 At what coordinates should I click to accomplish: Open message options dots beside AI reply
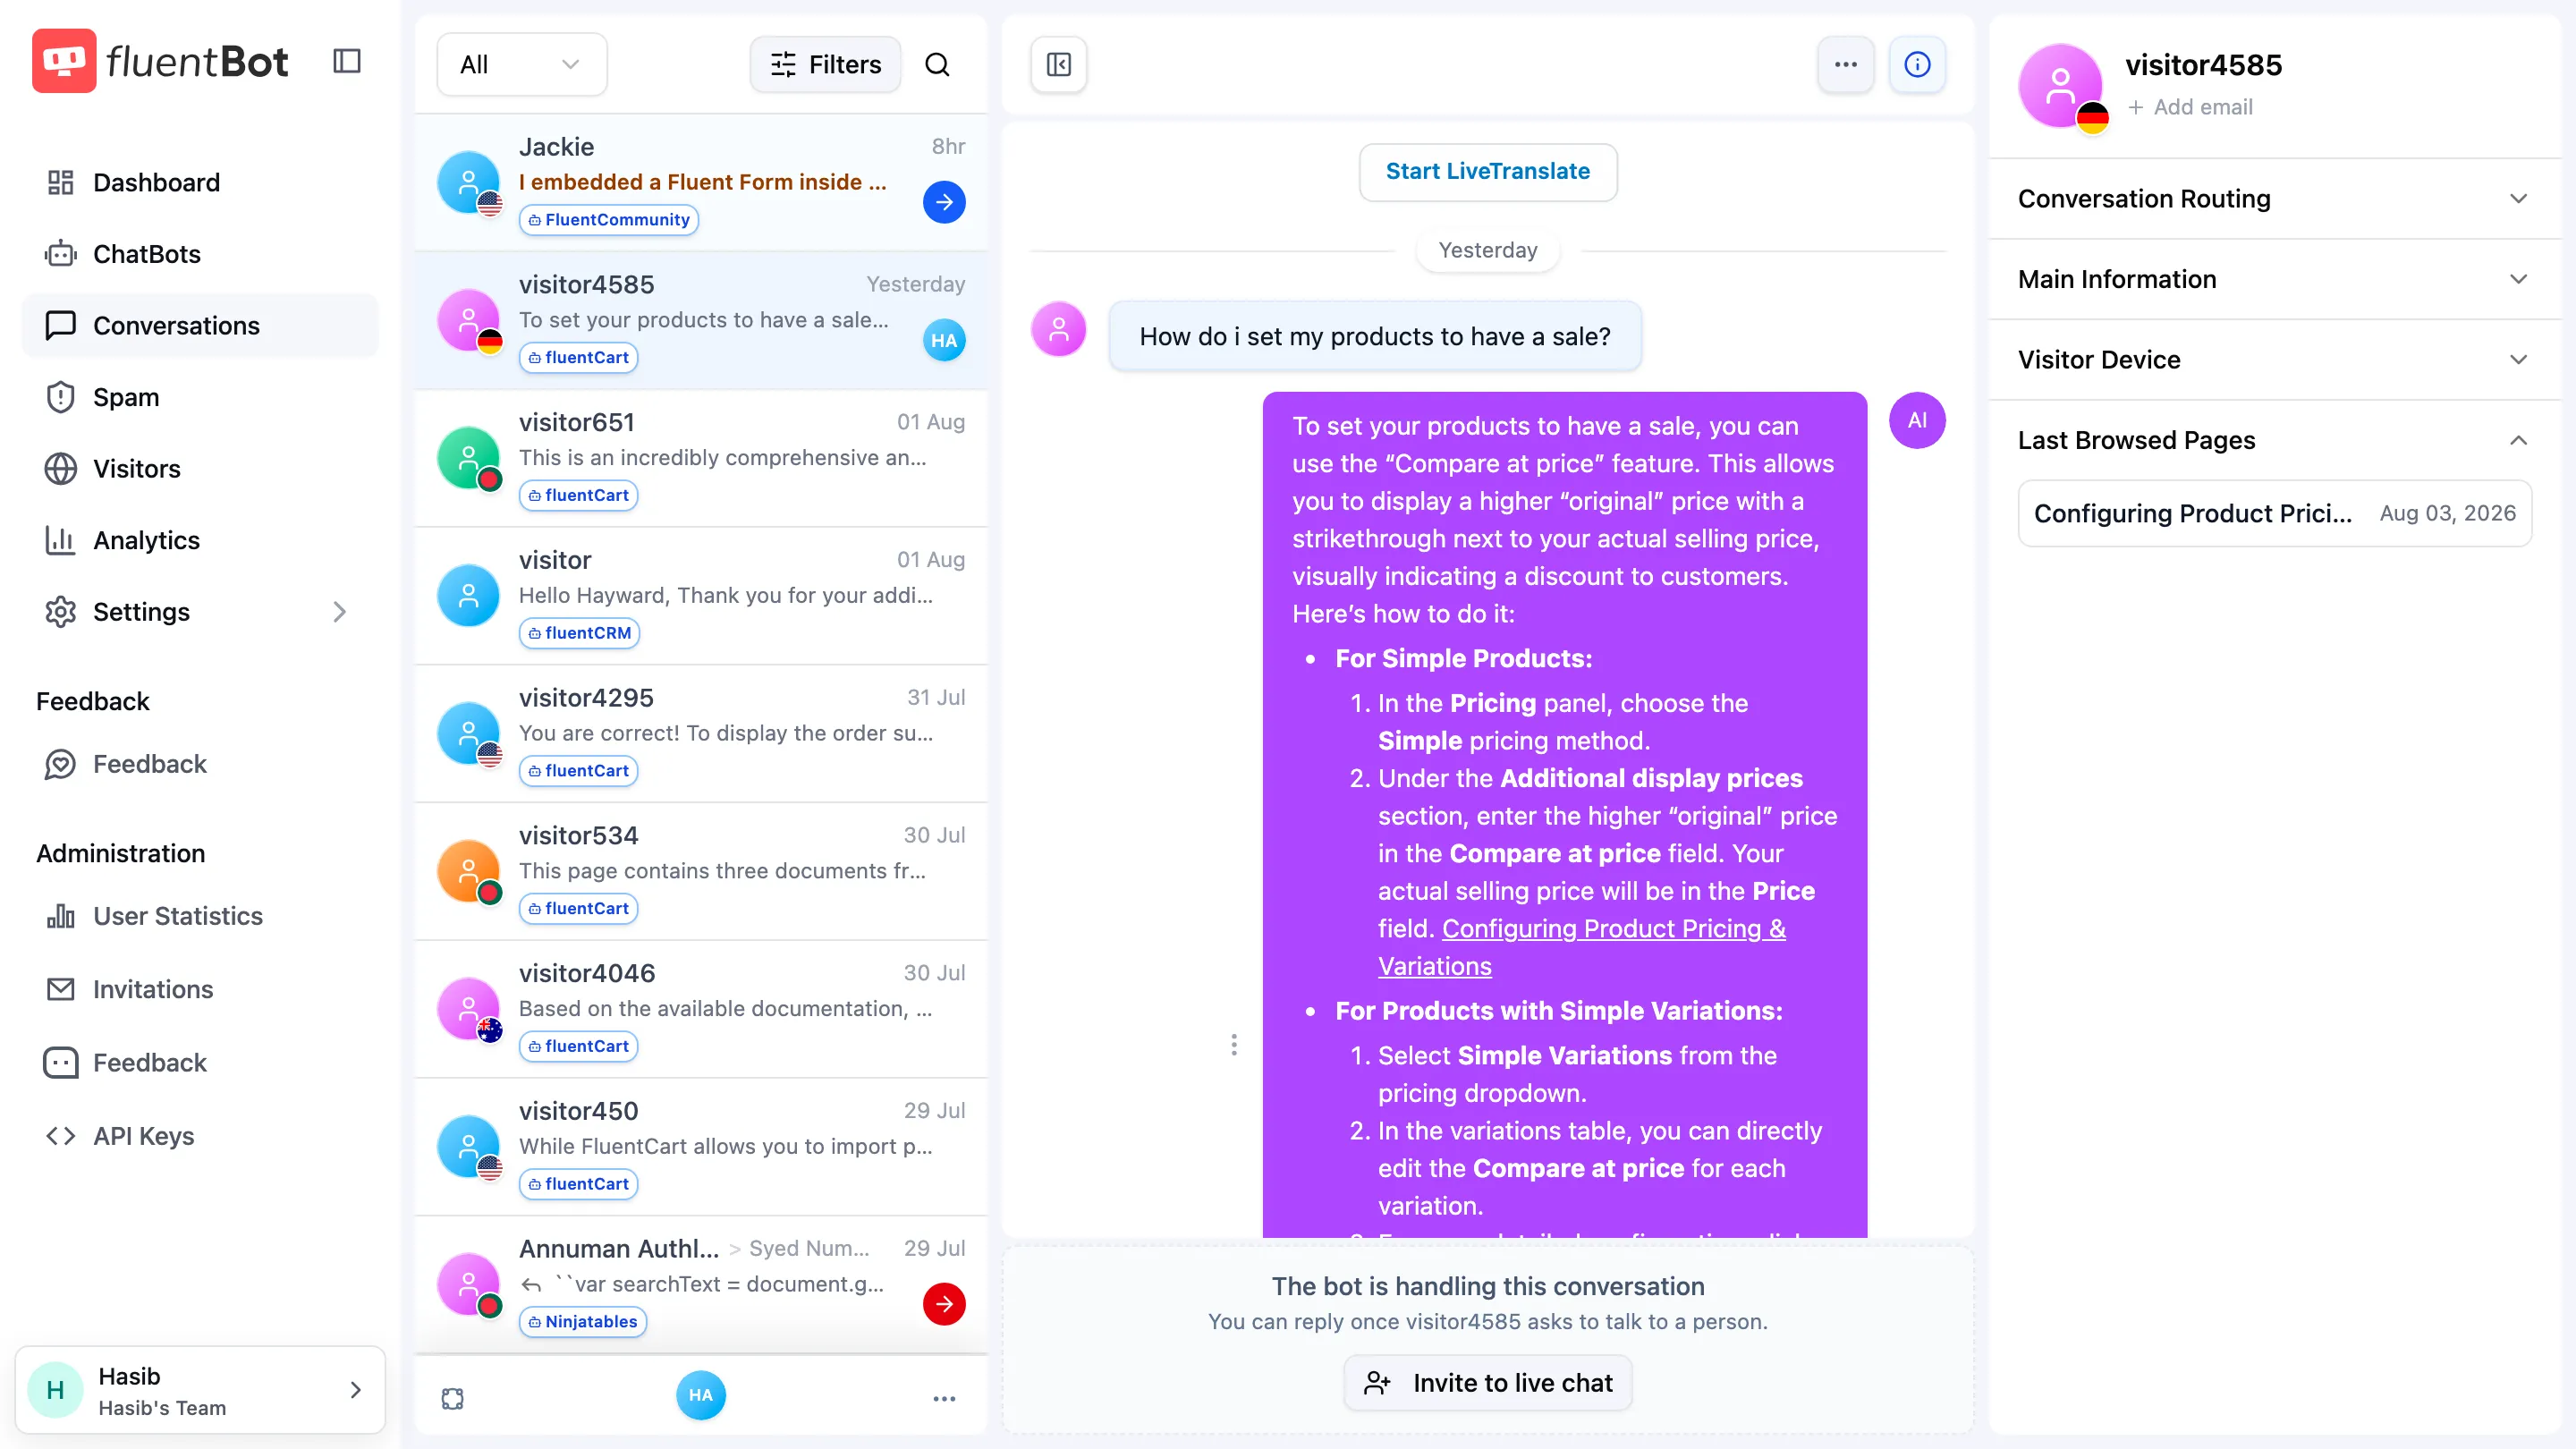tap(1234, 1045)
